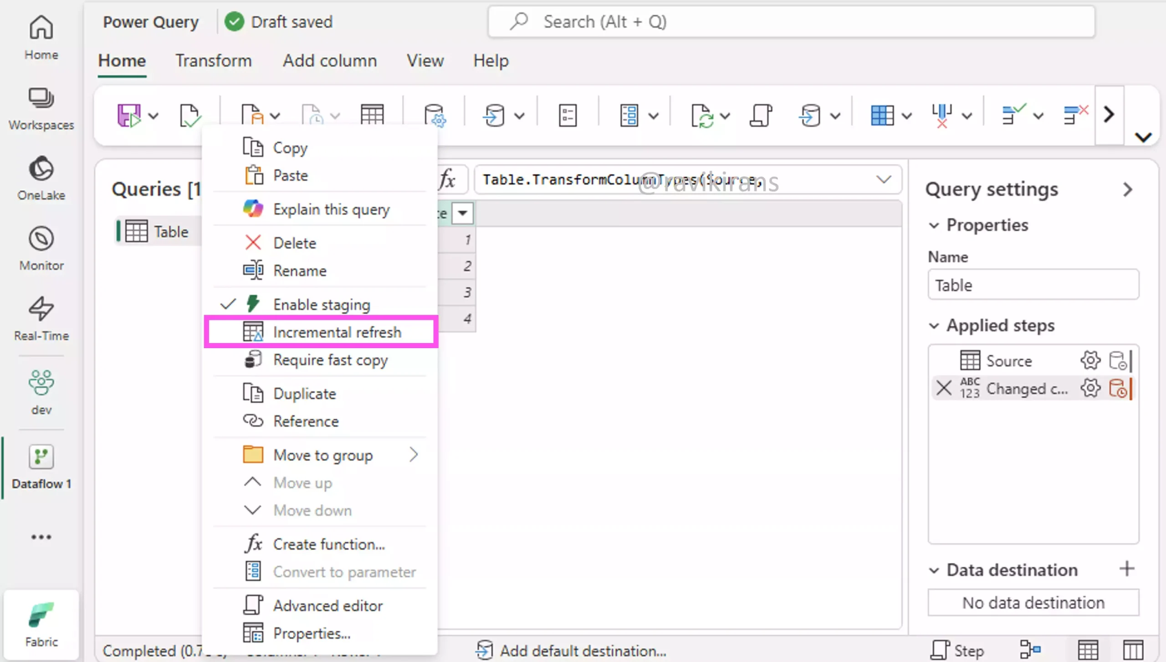
Task: Open settings gear for Source step
Action: 1090,360
